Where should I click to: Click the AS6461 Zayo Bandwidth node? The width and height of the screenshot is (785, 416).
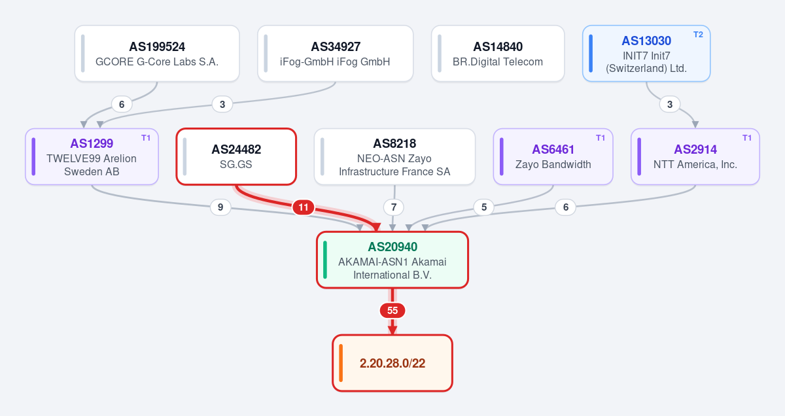point(553,156)
